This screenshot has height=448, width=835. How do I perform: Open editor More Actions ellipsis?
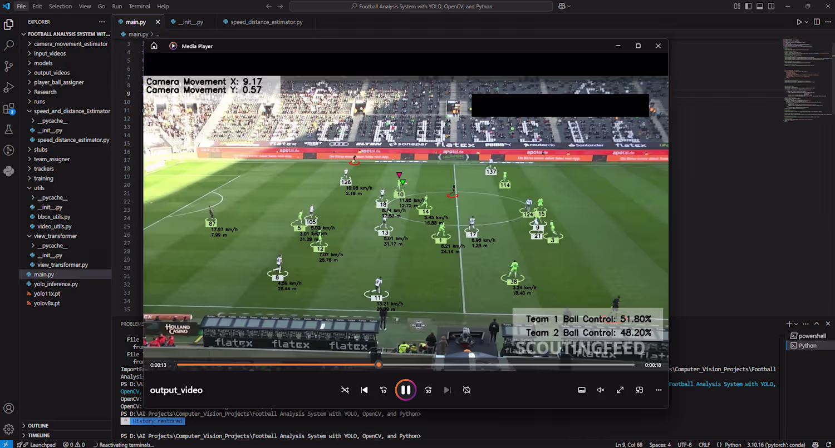[827, 22]
